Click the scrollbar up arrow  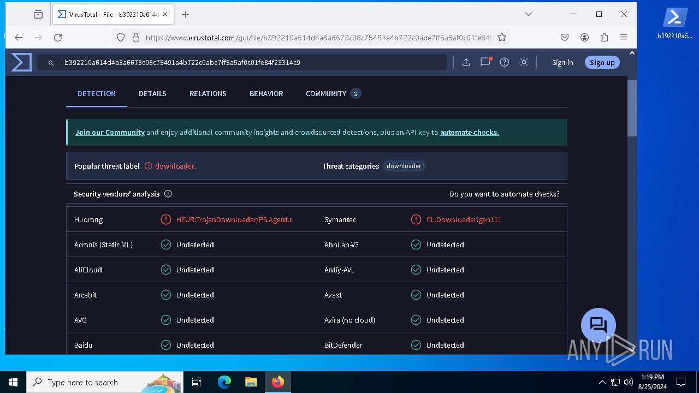[632, 53]
